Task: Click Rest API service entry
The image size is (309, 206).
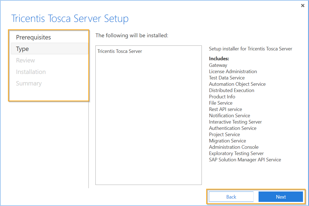Action: tap(225, 109)
